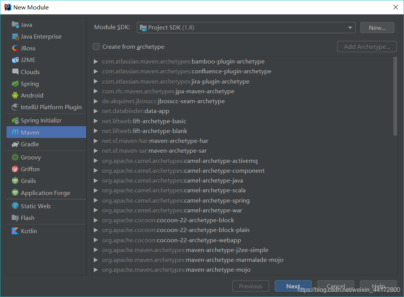The image size is (404, 297).
Task: Choose the Static Web globe icon
Action: point(15,206)
